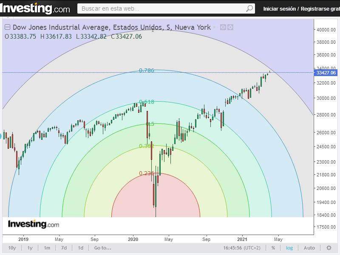Toggle the percent (%) scale
The image size is (340, 255).
[273, 248]
